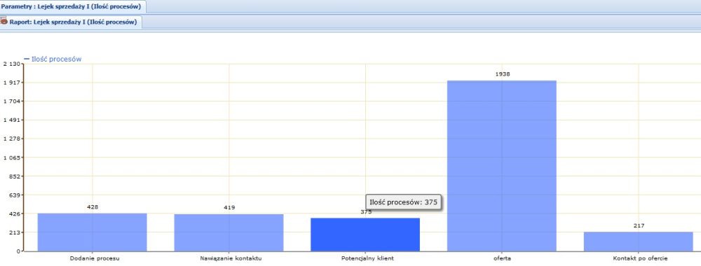Click the 419 value label

[229, 207]
